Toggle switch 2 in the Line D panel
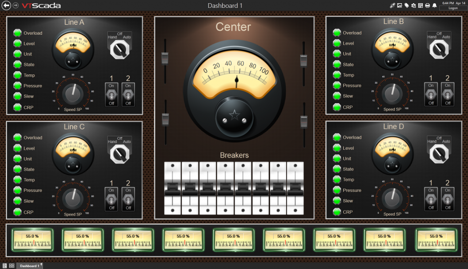This screenshot has width=468, height=269. click(x=447, y=199)
